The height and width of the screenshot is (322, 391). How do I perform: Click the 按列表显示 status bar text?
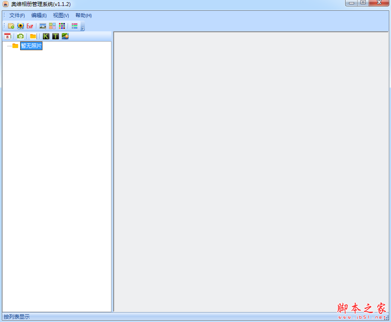point(17,317)
